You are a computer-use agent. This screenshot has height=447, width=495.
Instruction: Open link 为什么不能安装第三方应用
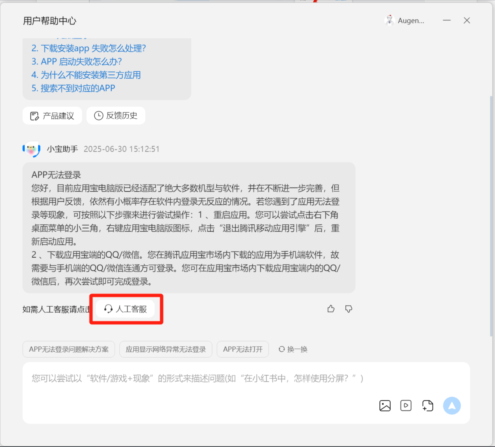tap(86, 75)
